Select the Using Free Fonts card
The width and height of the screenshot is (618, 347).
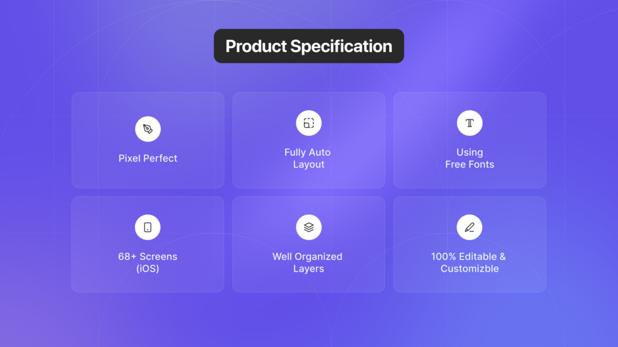click(469, 140)
